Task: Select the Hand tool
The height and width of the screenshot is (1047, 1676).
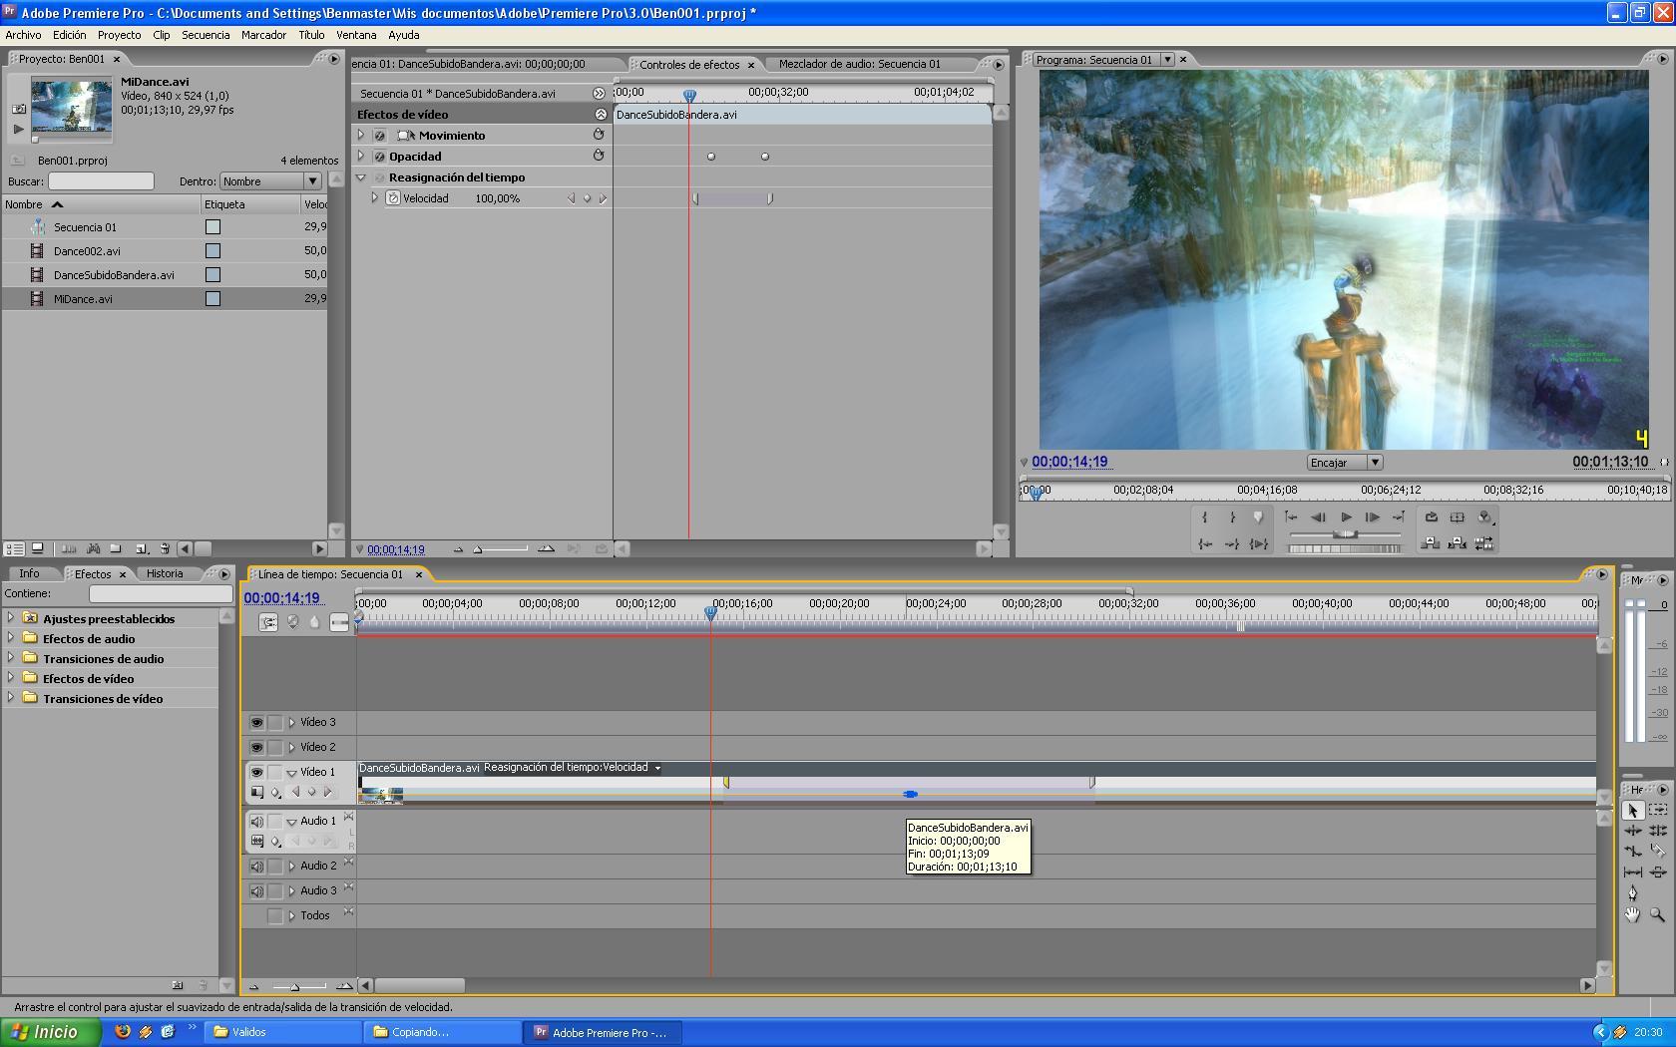Action: (1633, 914)
